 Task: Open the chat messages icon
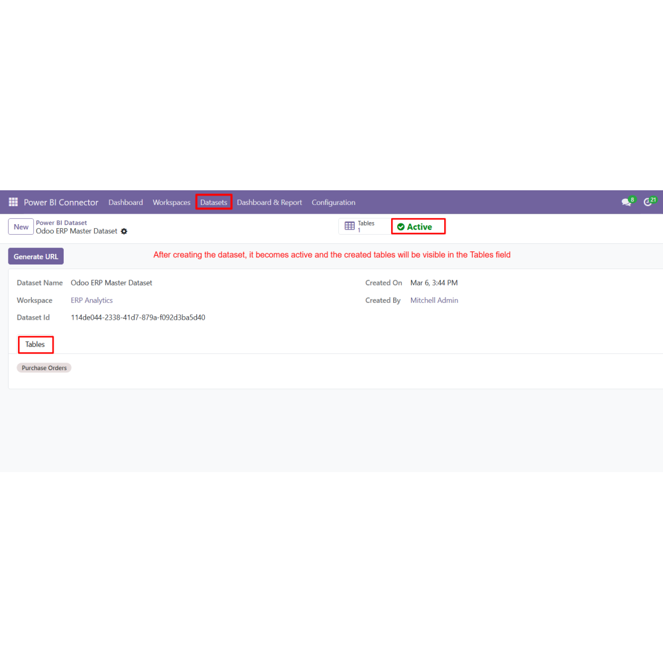(627, 202)
